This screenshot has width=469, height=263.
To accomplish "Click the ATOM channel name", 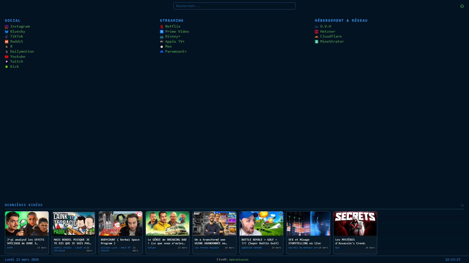I will click(x=10, y=248).
